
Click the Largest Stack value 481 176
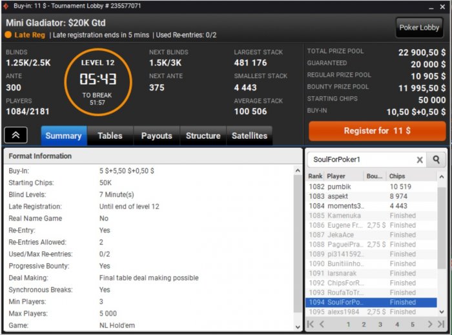[x=251, y=63]
